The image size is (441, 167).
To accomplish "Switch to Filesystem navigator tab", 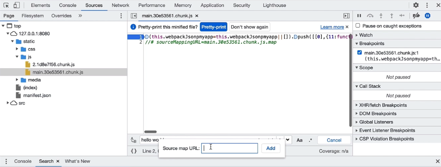I will point(32,16).
